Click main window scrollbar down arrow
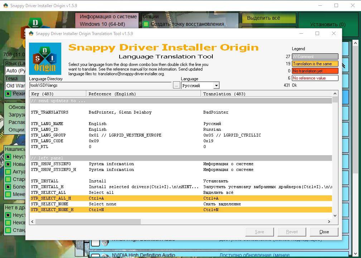 [x=355, y=254]
